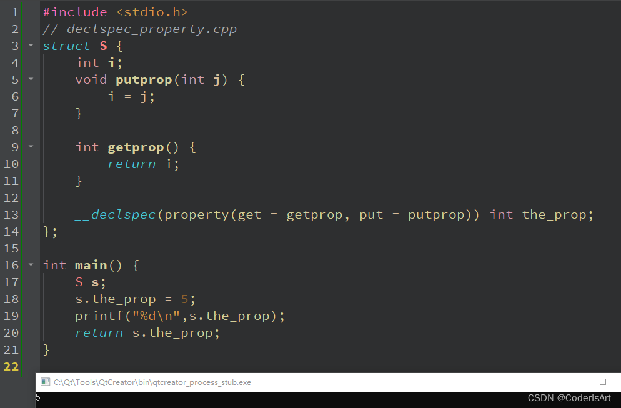The image size is (621, 408).
Task: Collapse the putprop function body
Action: [30, 79]
